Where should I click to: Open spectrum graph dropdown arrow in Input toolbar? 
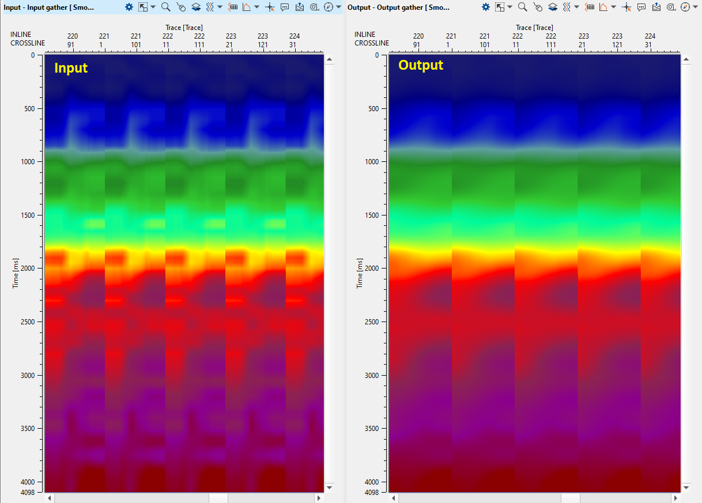258,7
